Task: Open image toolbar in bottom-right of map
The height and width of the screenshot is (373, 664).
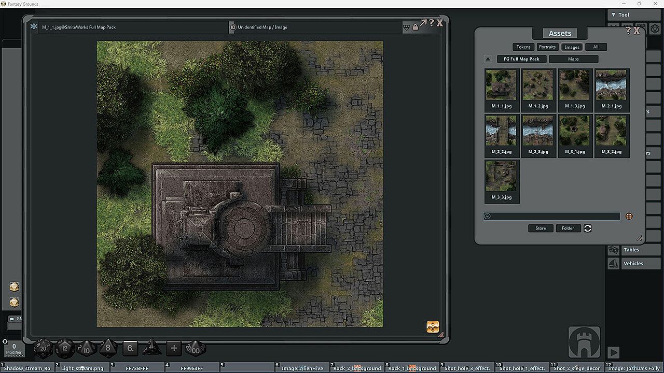Action: (x=433, y=326)
